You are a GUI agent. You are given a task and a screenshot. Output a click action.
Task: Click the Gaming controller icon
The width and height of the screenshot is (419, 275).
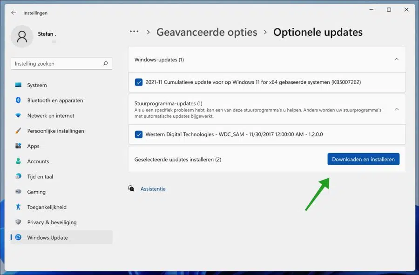tap(18, 191)
